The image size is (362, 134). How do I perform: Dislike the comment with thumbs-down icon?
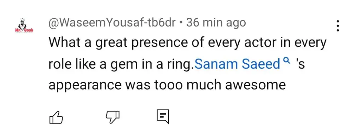tap(113, 117)
